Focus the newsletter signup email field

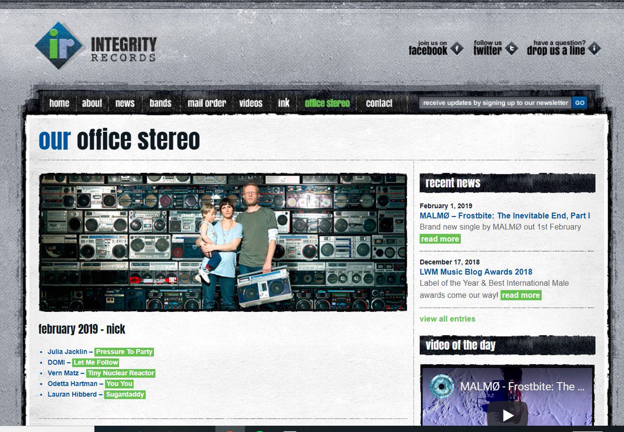496,103
